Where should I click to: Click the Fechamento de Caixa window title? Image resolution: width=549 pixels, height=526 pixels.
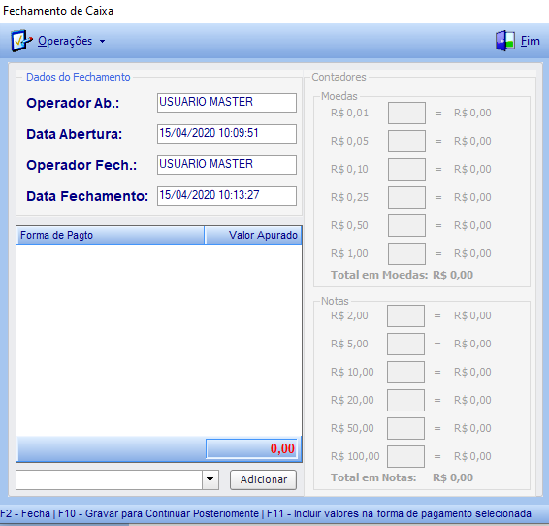[58, 11]
